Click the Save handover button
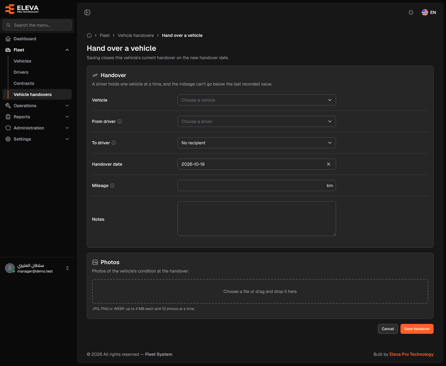The height and width of the screenshot is (366, 446). pos(417,329)
